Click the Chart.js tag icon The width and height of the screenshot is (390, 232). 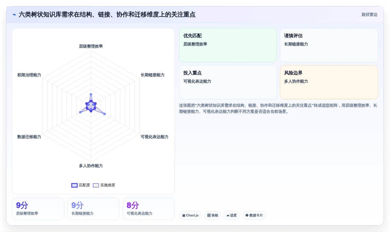click(x=184, y=215)
